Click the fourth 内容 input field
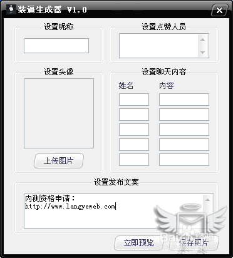Image resolution: width=233 pixels, height=258 pixels. pyautogui.click(x=184, y=145)
